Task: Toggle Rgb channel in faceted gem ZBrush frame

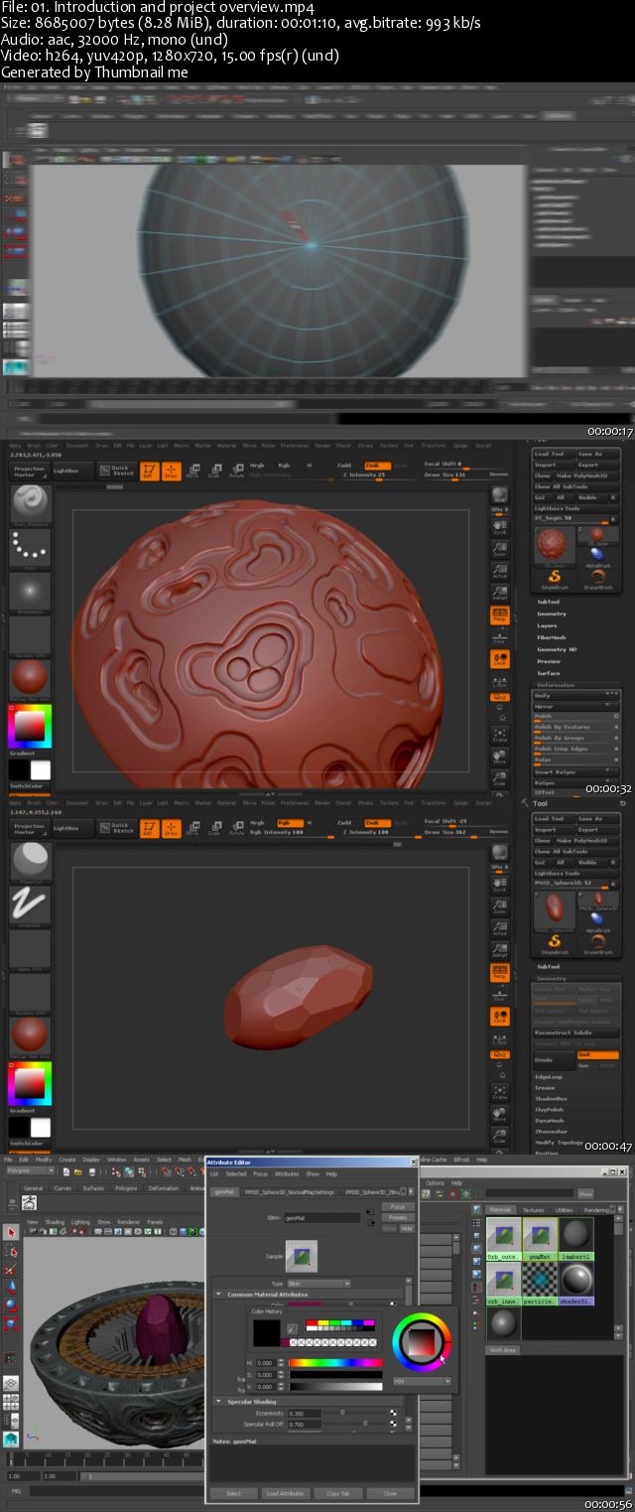Action: [290, 821]
